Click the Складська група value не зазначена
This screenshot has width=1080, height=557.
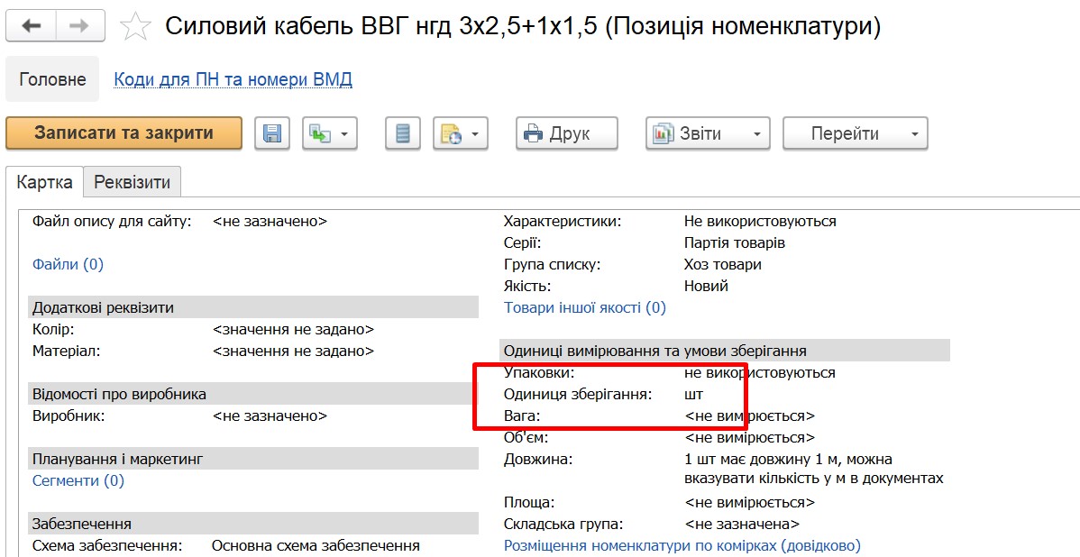pos(742,524)
